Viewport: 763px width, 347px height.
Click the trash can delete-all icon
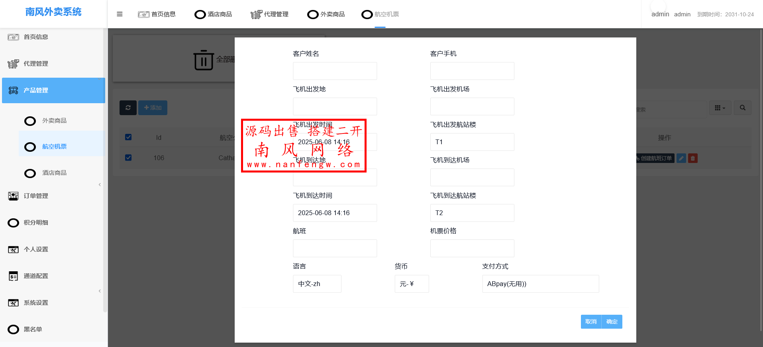[x=204, y=60]
